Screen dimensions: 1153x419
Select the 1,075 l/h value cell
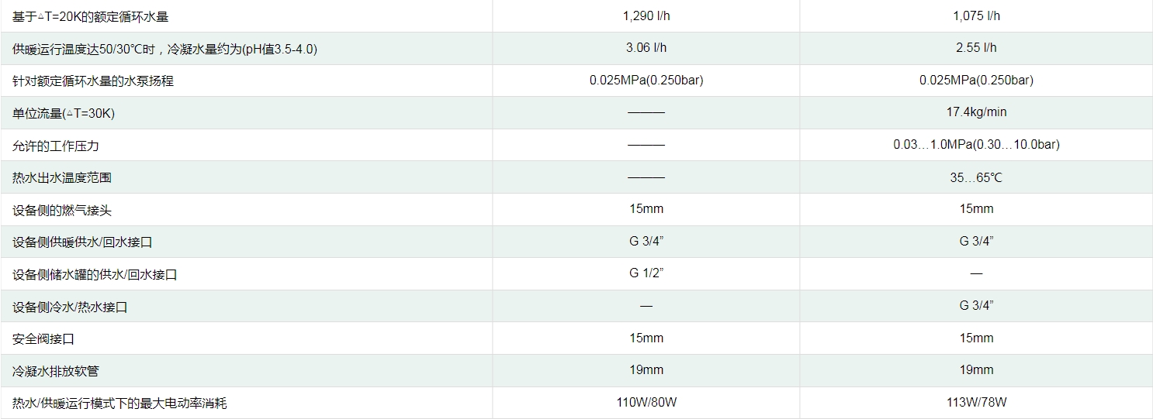click(x=976, y=15)
